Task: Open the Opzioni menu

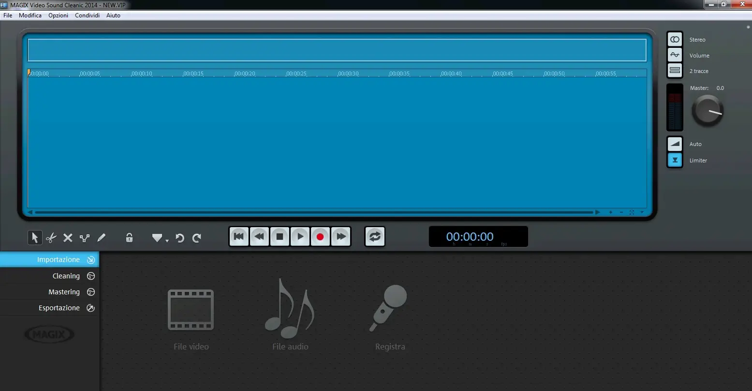Action: coord(58,15)
